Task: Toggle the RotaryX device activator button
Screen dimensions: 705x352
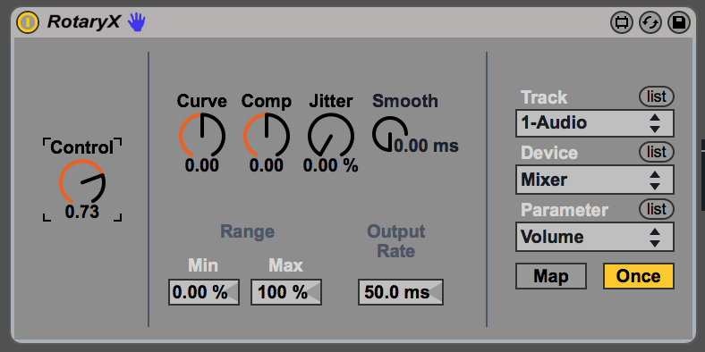Action: (28, 22)
